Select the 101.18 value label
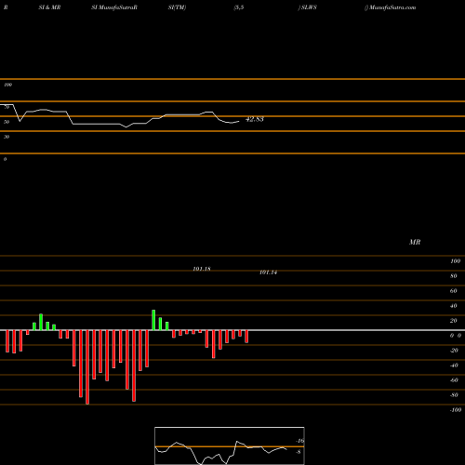This screenshot has width=465, height=465. click(x=202, y=269)
